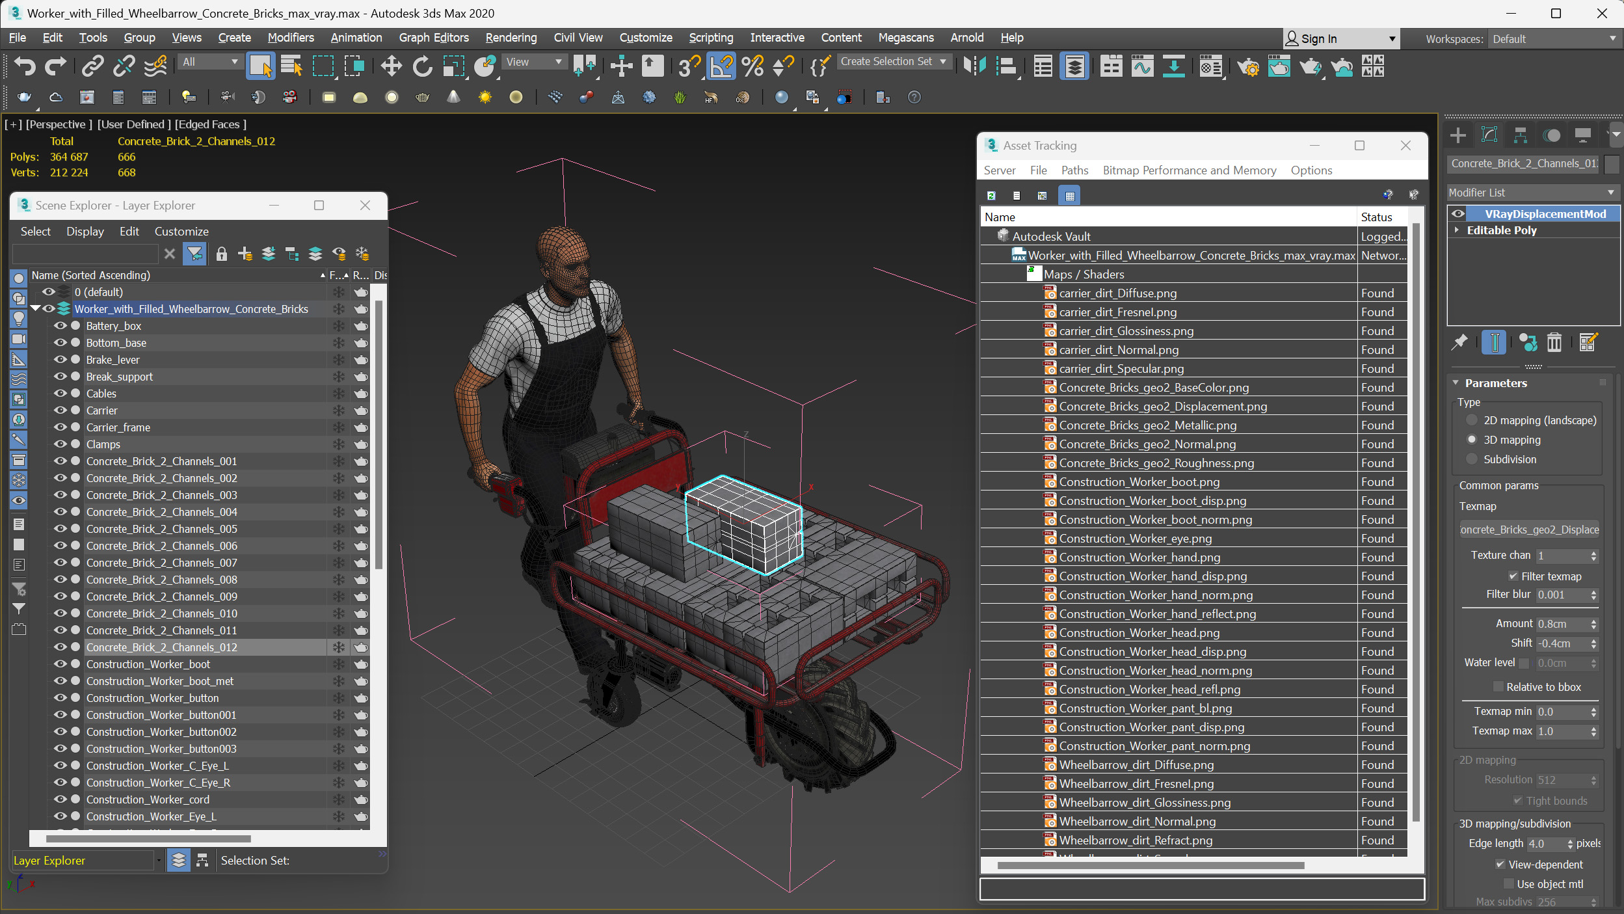The image size is (1624, 914).
Task: Click lock icon in Scene Explorer toolbar
Action: click(x=221, y=254)
